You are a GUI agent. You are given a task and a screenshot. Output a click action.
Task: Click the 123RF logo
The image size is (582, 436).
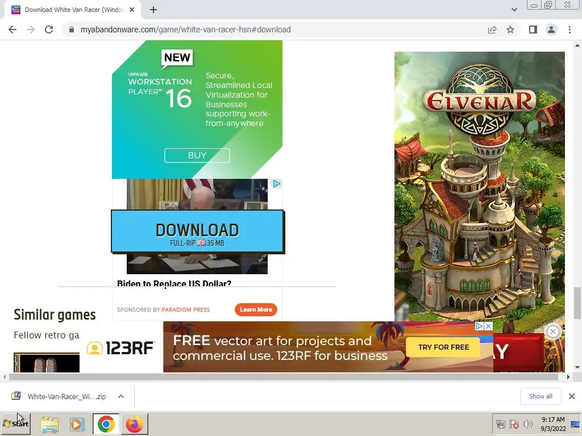coord(120,348)
